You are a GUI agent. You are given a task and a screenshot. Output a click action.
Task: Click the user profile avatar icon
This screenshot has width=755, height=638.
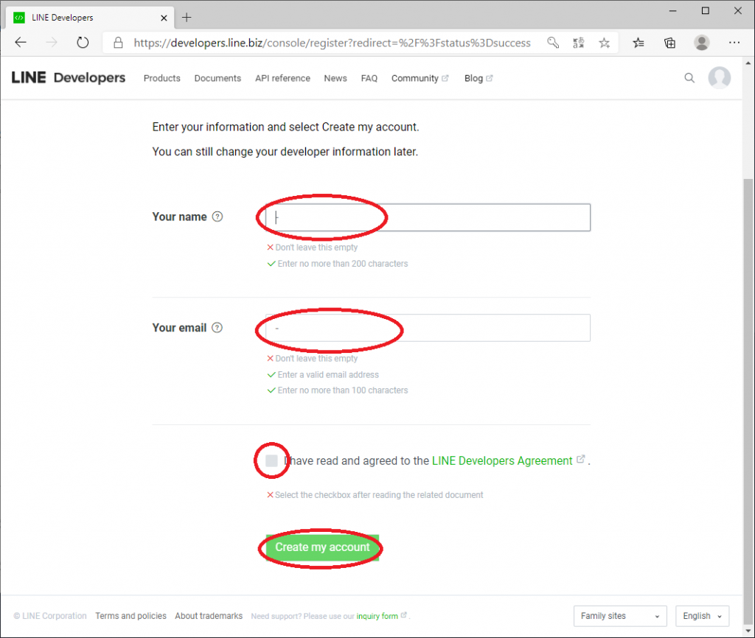[x=719, y=78]
